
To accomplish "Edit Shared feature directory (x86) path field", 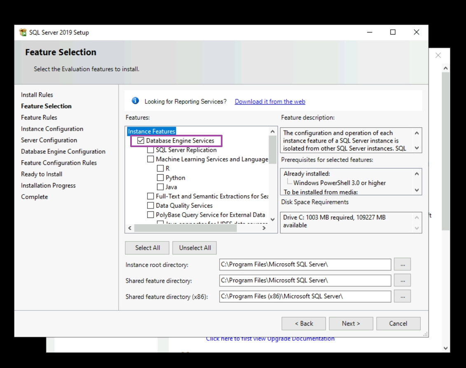I will coord(305,296).
